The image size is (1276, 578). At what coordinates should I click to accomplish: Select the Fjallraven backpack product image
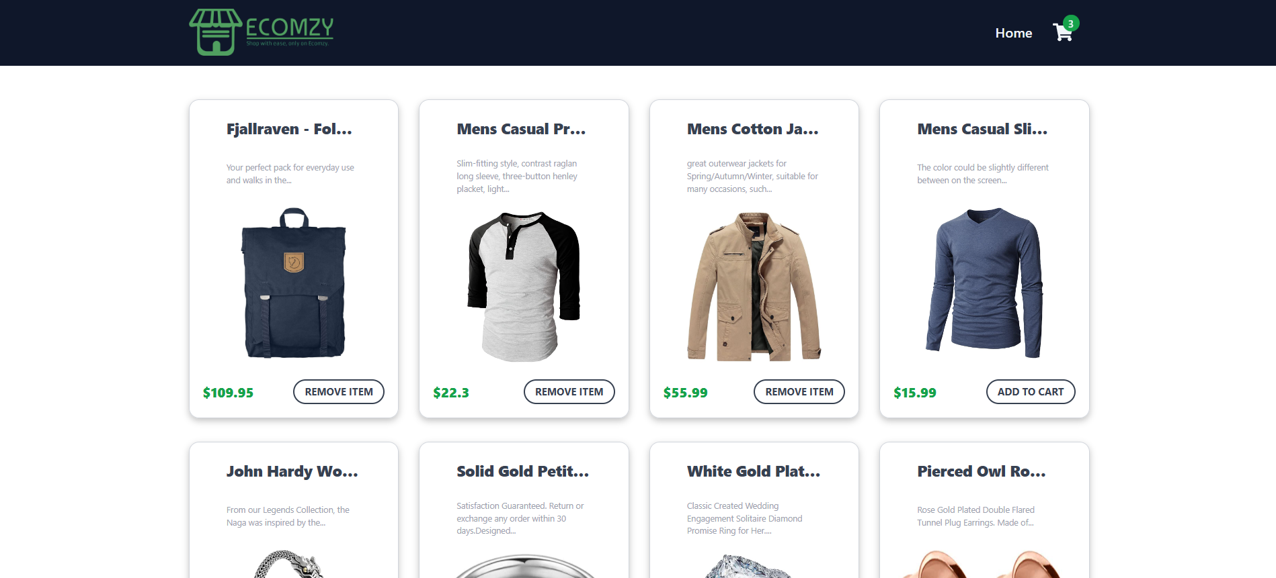pyautogui.click(x=294, y=283)
